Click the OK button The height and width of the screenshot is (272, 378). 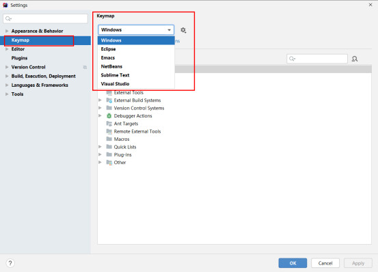293,263
